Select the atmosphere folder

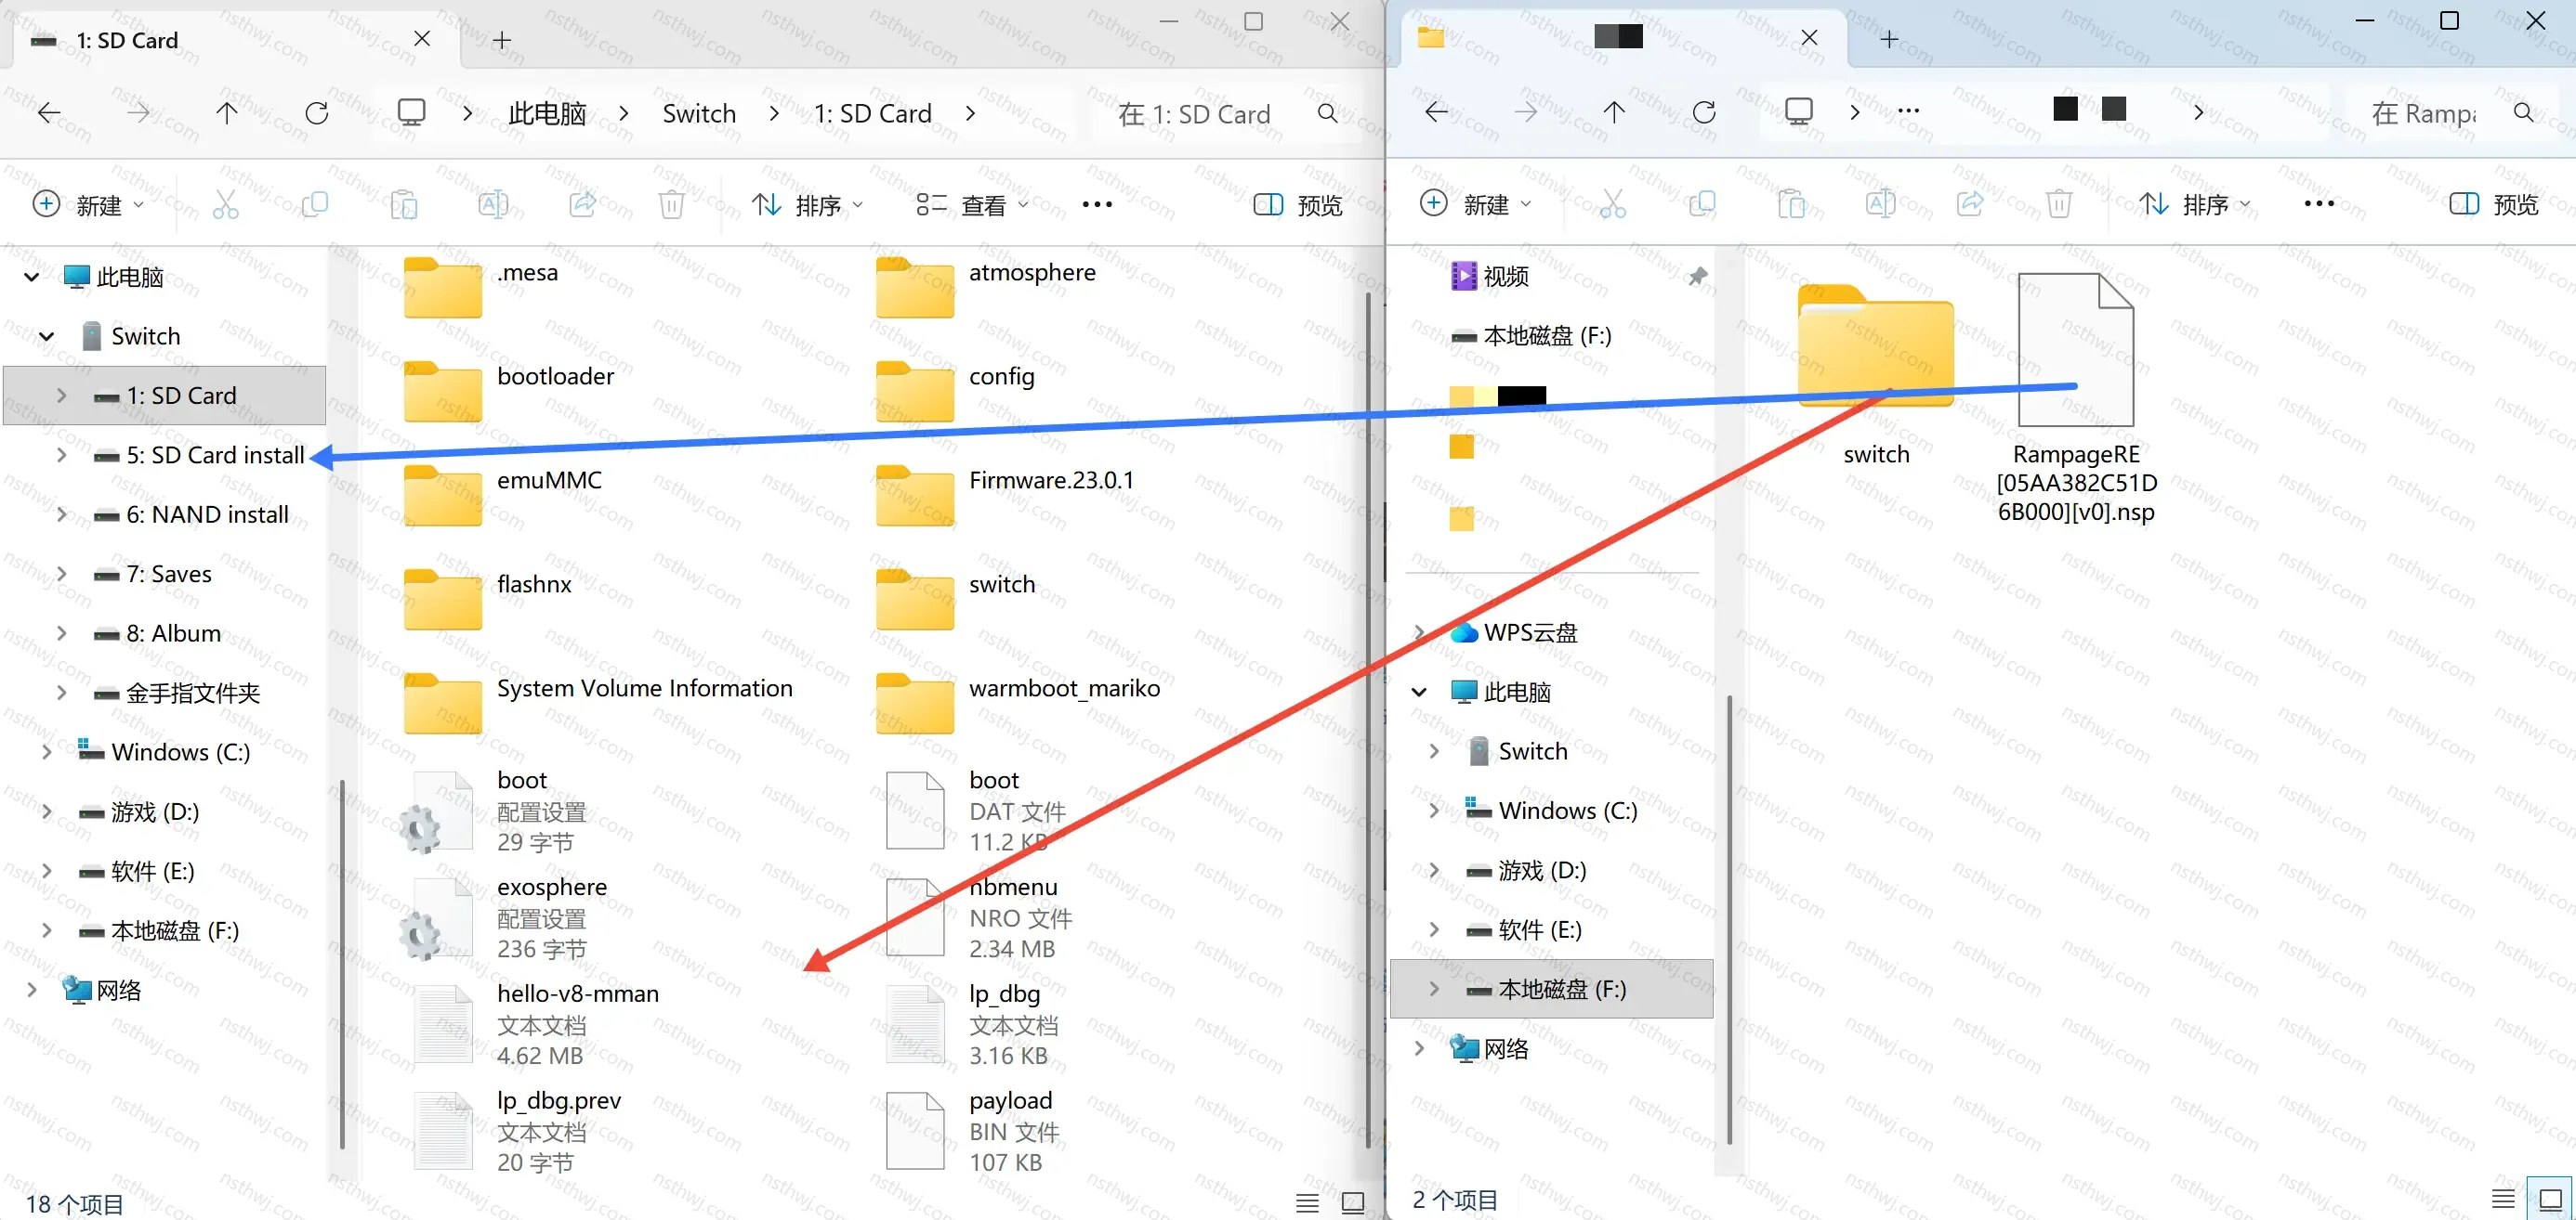click(986, 286)
